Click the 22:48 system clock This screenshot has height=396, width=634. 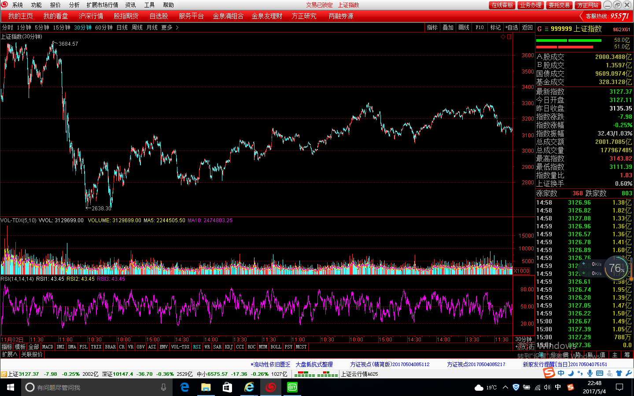(594, 387)
